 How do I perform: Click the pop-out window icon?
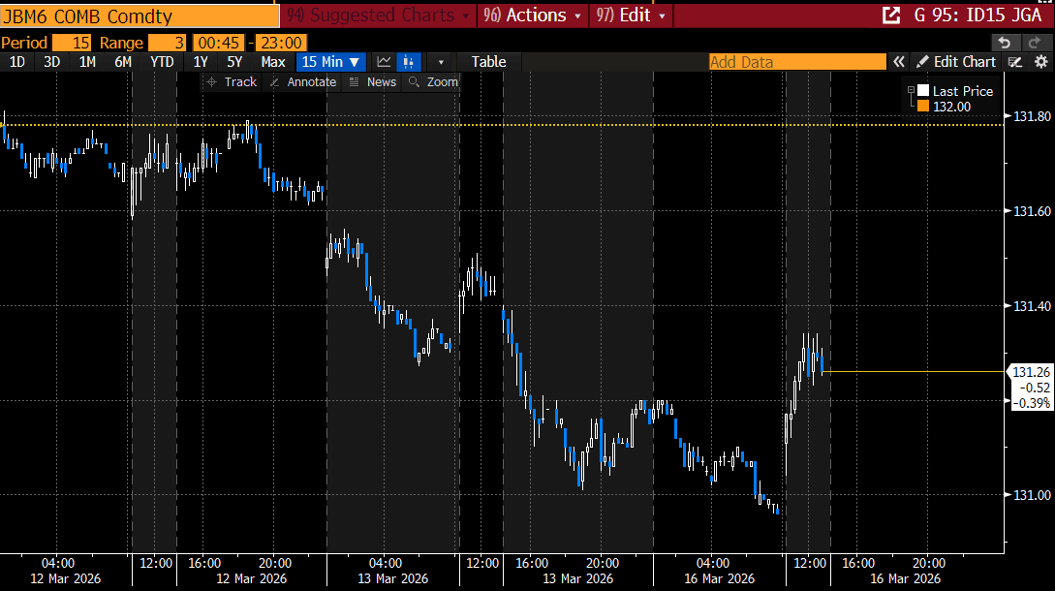(891, 15)
